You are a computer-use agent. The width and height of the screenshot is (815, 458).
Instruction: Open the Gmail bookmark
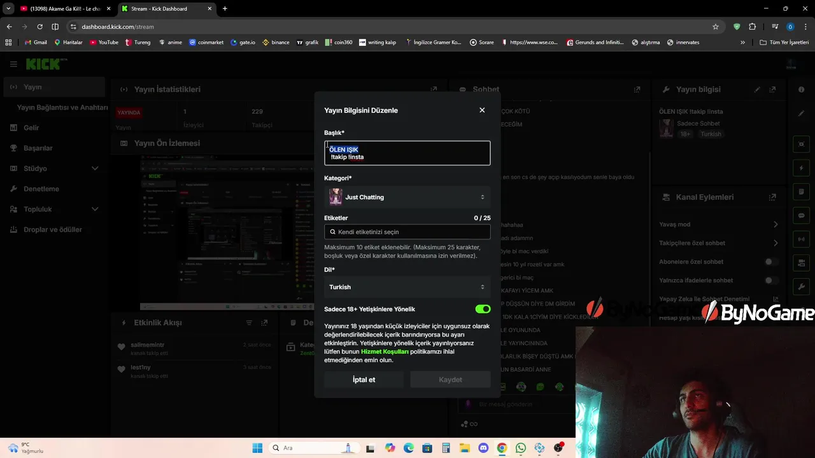[x=36, y=43]
